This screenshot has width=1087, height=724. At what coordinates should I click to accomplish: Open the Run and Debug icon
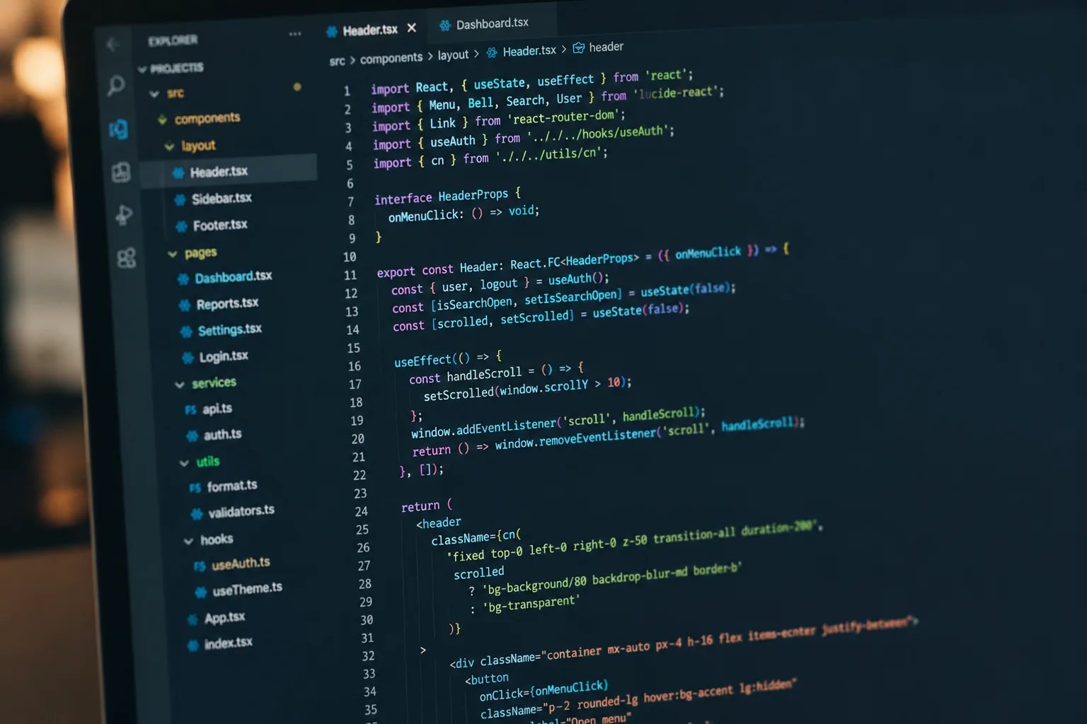click(124, 214)
